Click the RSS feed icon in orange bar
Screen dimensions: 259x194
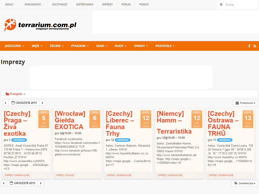point(255,46)
